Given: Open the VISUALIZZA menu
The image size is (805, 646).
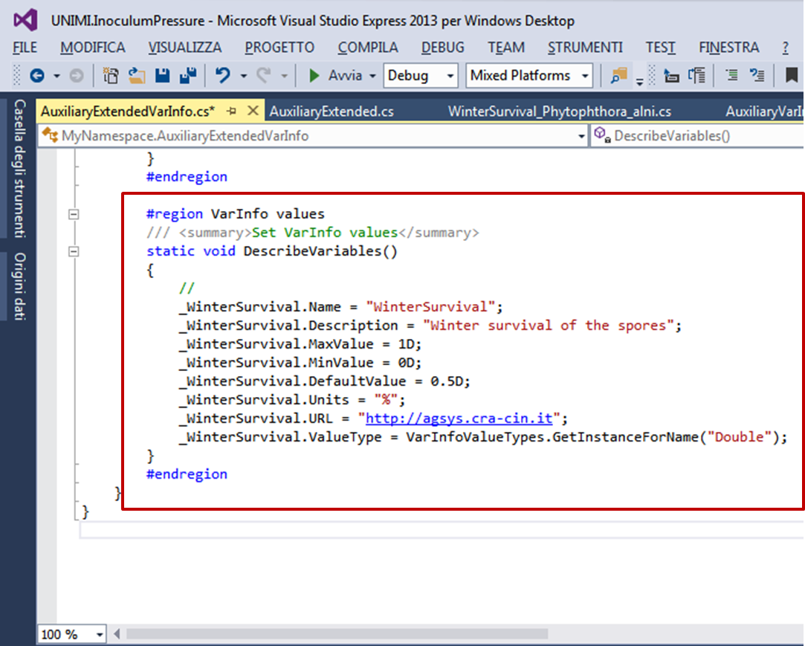Looking at the screenshot, I should (x=185, y=48).
